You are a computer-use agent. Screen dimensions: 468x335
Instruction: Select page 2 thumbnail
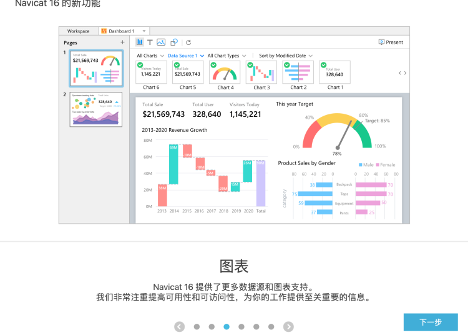[x=96, y=109]
